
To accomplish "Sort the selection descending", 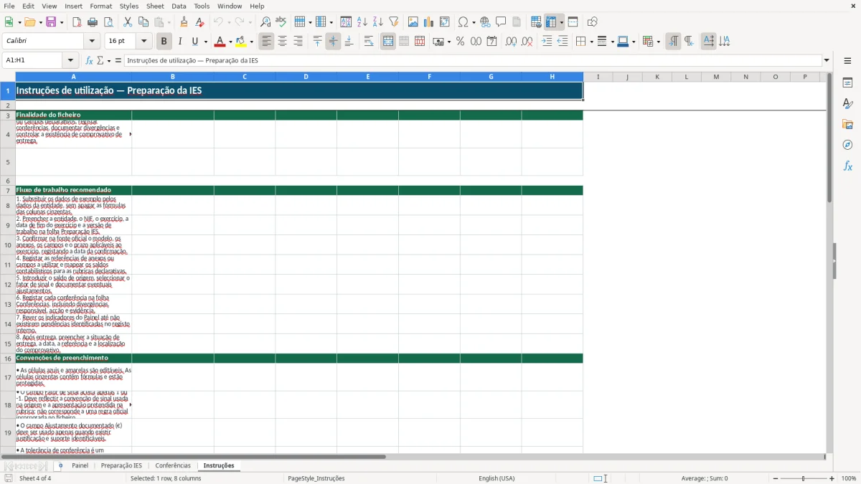I will pyautogui.click(x=378, y=22).
